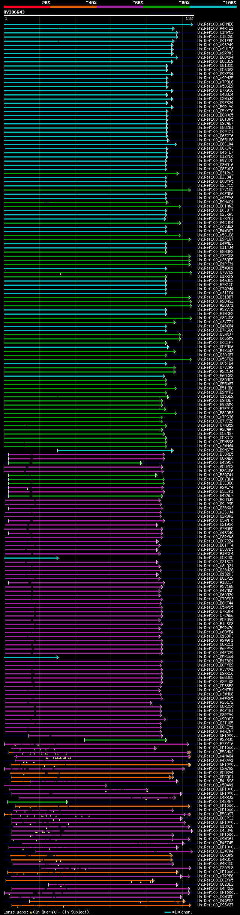Select the UniRef100_B2J343 label
This screenshot has width=240, height=915.
click(x=215, y=177)
